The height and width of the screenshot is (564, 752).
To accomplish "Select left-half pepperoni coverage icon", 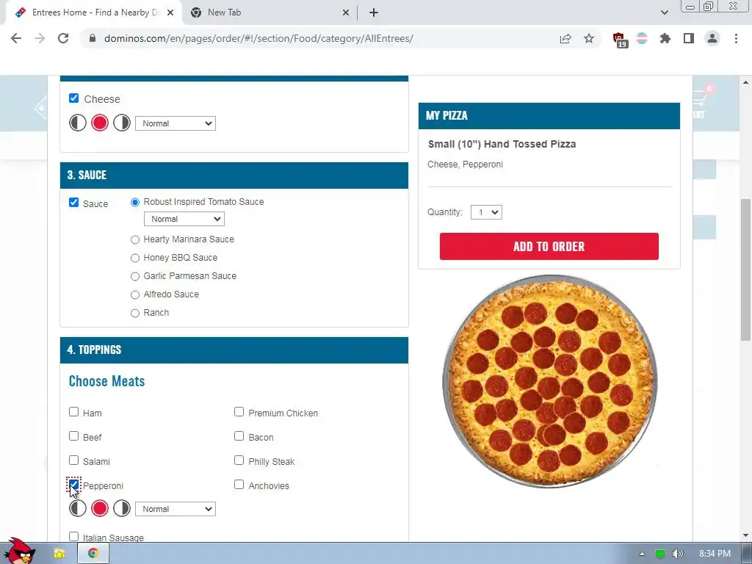I will coord(78,508).
